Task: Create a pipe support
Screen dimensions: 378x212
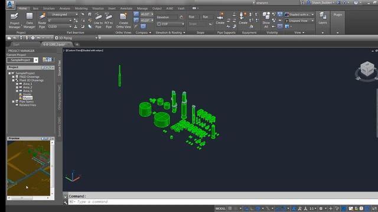Action: coord(220,18)
